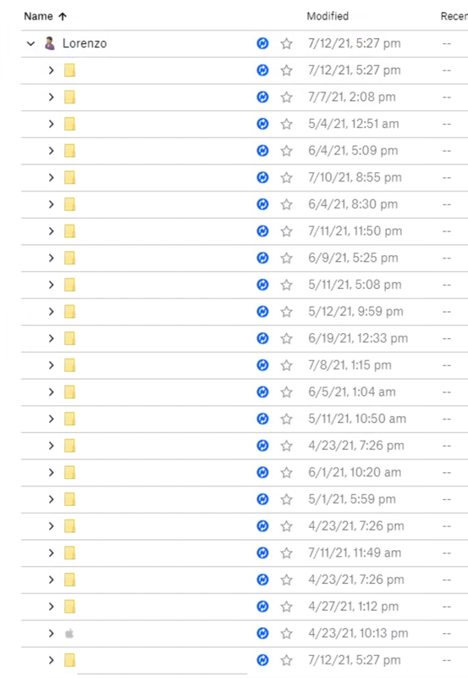468x678 pixels.
Task: Click the ascending sort arrow beside Name
Action: coord(63,16)
